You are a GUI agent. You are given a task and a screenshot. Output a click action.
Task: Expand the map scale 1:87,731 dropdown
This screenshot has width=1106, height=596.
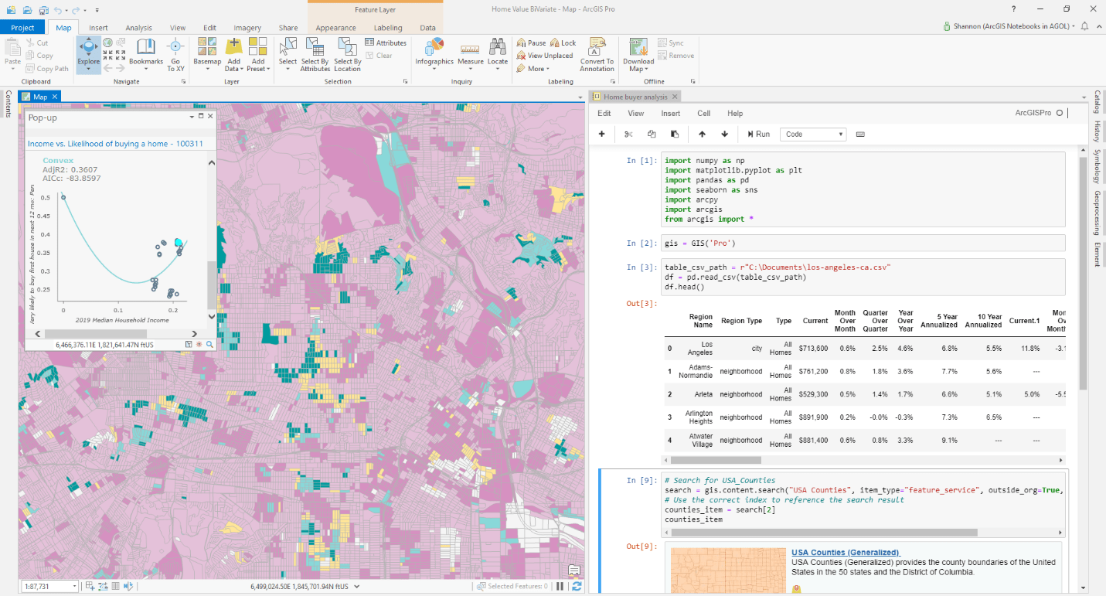coord(75,587)
